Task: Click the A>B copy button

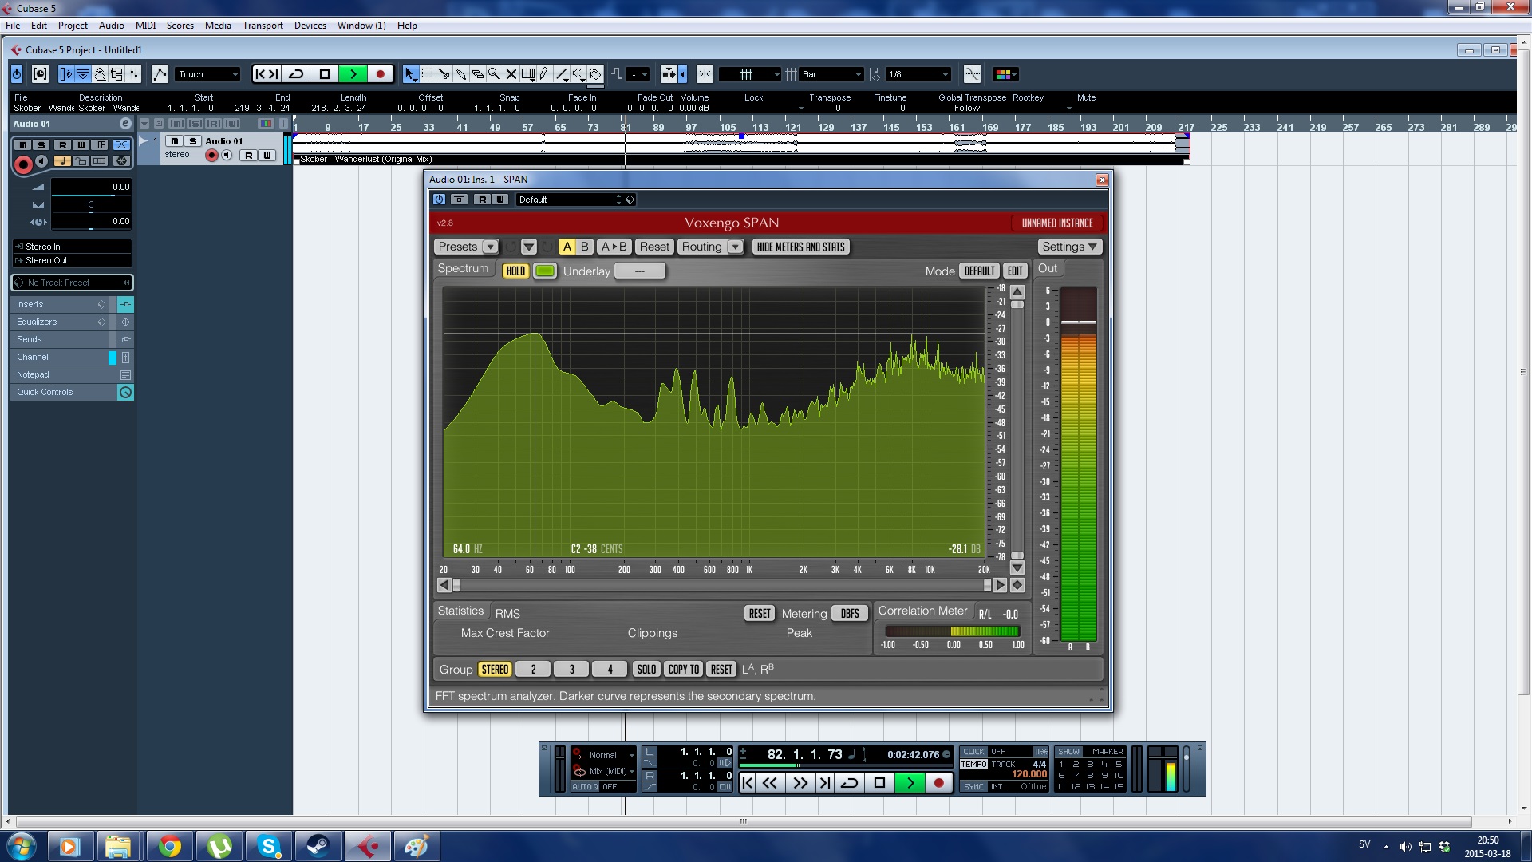Action: tap(614, 247)
